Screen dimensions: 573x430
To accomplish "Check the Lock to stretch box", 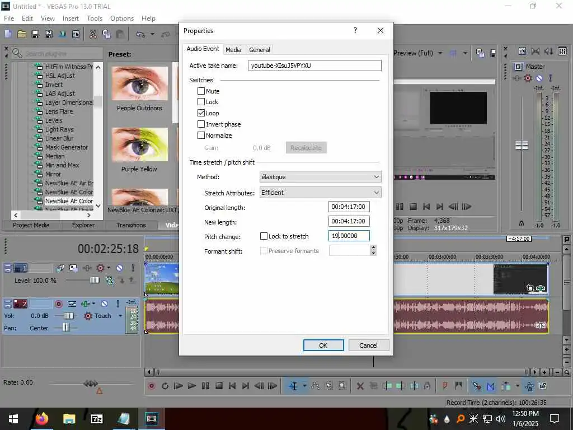I will pos(264,236).
